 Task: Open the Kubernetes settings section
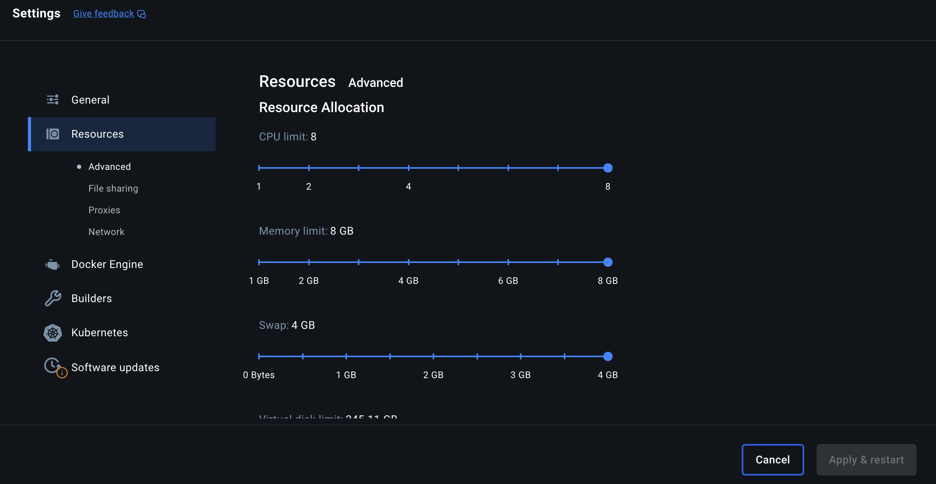[x=99, y=333]
